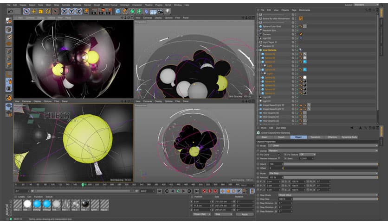Image resolution: width=388 pixels, height=224 pixels.
Task: Open Step Mode dropdown showing Single Value
Action: 328,195
